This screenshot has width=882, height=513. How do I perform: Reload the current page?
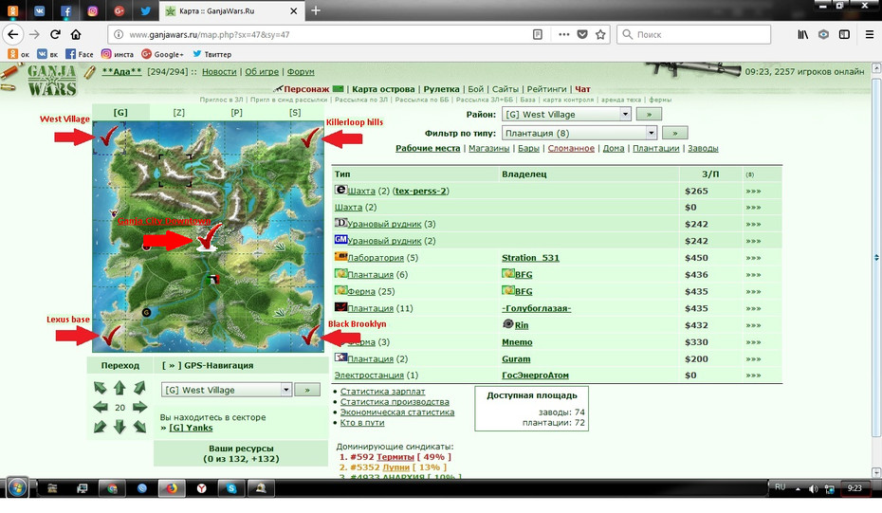(x=55, y=34)
